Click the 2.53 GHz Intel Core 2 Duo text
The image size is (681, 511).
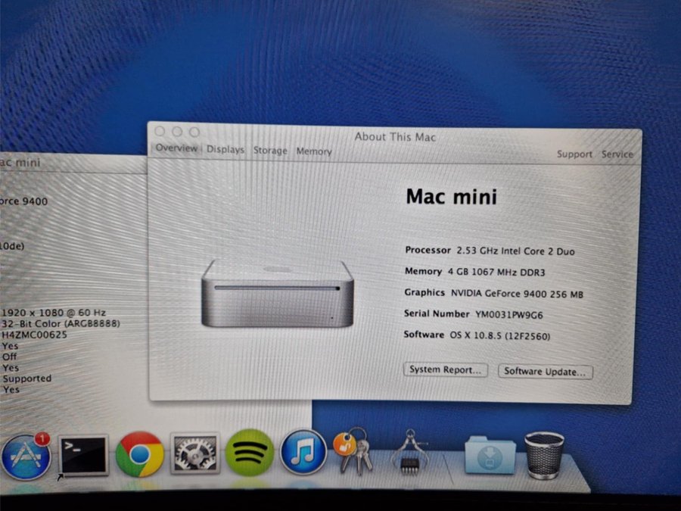click(515, 251)
